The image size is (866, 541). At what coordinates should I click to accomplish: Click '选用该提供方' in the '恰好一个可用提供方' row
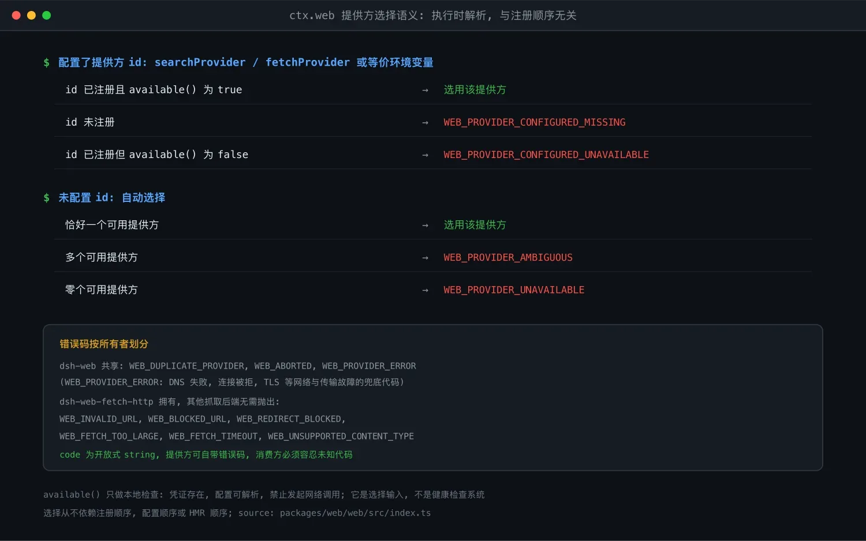coord(475,225)
